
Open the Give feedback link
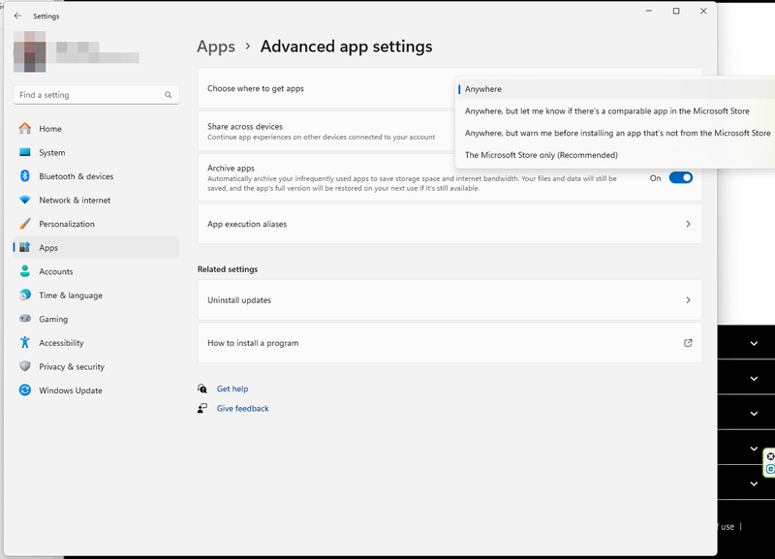[242, 409]
